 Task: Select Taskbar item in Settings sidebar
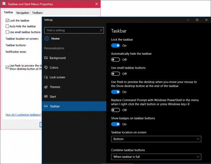(74, 106)
